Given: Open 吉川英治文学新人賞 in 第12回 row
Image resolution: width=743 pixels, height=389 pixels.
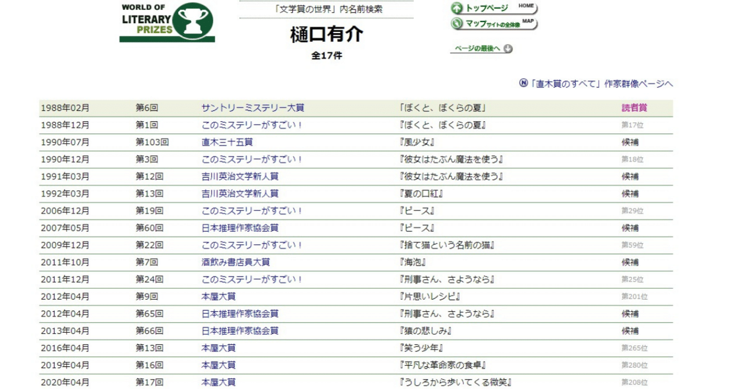Looking at the screenshot, I should click(240, 176).
